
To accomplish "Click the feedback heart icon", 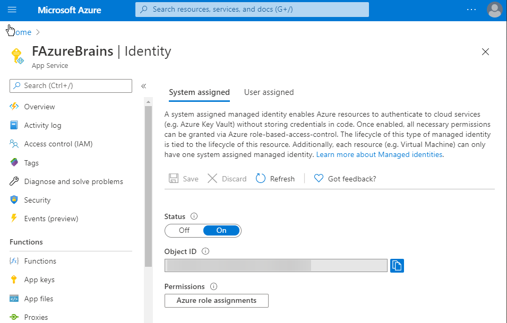I will coord(319,178).
